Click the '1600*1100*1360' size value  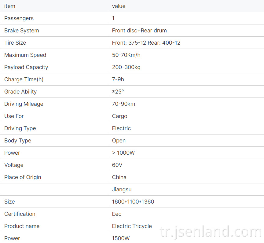tap(133, 201)
